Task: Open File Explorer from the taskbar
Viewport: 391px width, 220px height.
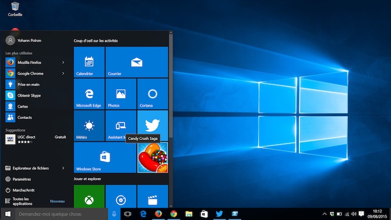Action: pyautogui.click(x=189, y=214)
